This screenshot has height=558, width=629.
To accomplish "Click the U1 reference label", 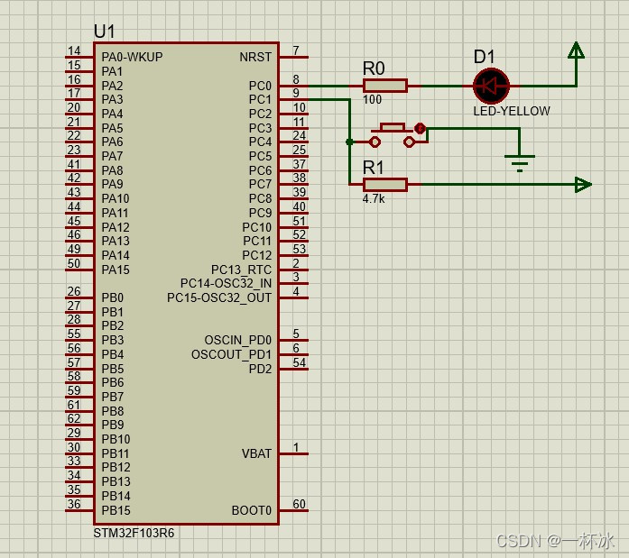I will pos(105,32).
